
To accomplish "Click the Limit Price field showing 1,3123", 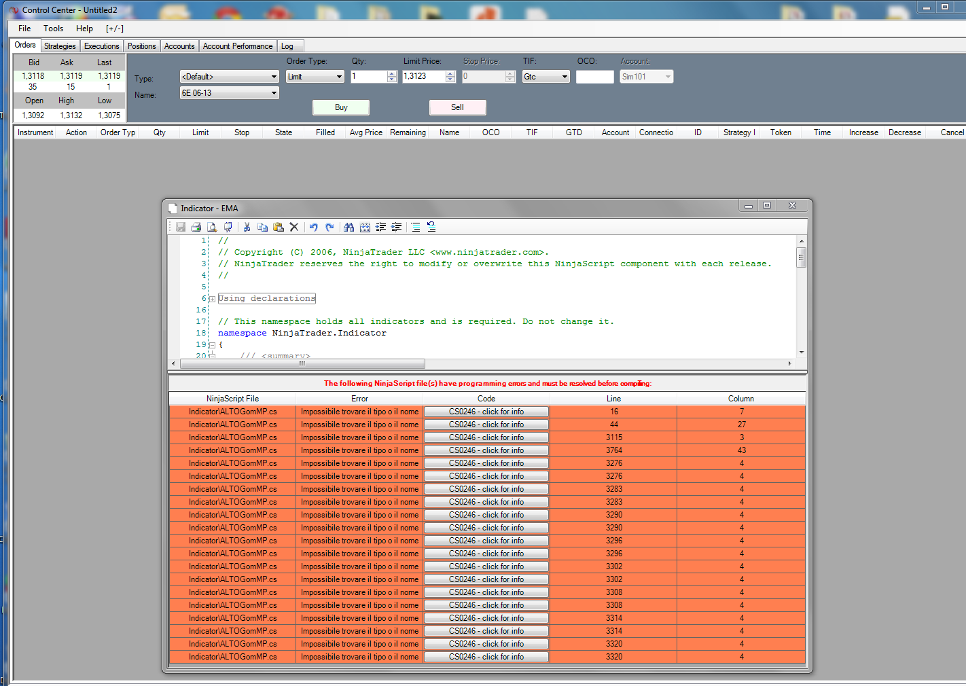I will (424, 77).
